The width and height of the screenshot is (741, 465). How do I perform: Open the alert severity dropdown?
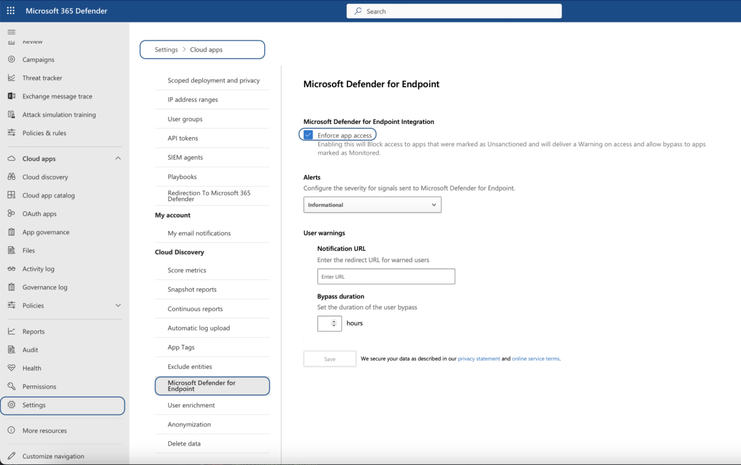(372, 205)
